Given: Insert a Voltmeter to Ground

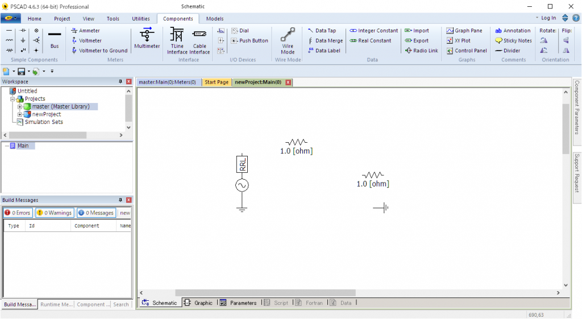Looking at the screenshot, I should (99, 51).
